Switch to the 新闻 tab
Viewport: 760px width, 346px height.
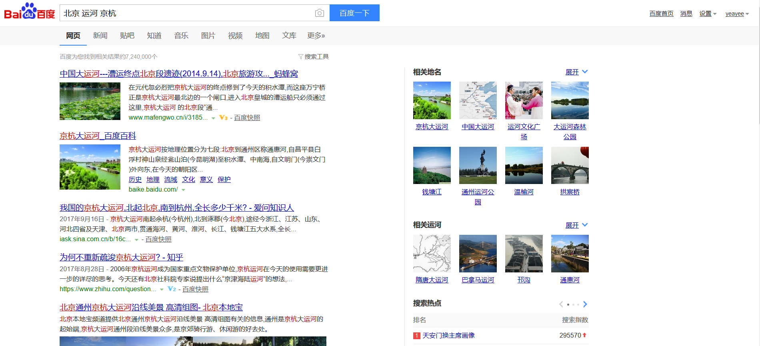100,36
